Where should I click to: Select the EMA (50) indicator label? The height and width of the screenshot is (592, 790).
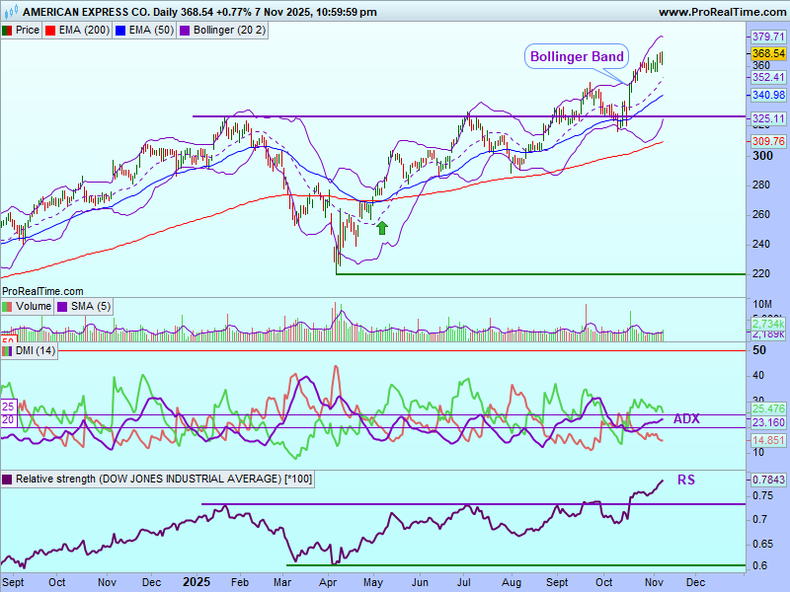coord(150,31)
